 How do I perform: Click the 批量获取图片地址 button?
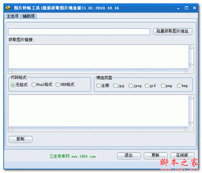pyautogui.click(x=173, y=31)
